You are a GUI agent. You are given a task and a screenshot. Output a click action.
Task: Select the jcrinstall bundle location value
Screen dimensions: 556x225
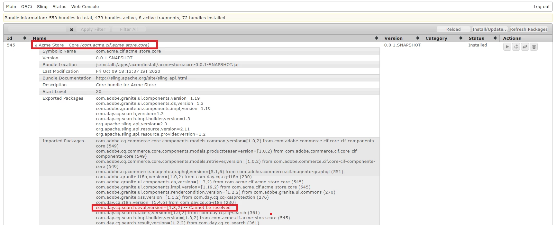[x=168, y=65]
